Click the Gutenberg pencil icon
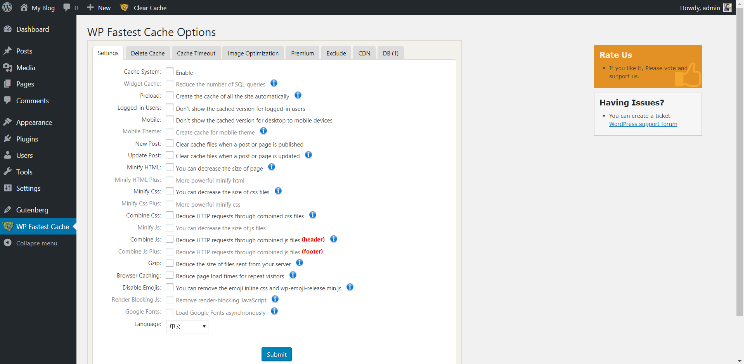The width and height of the screenshot is (745, 364). 8,210
